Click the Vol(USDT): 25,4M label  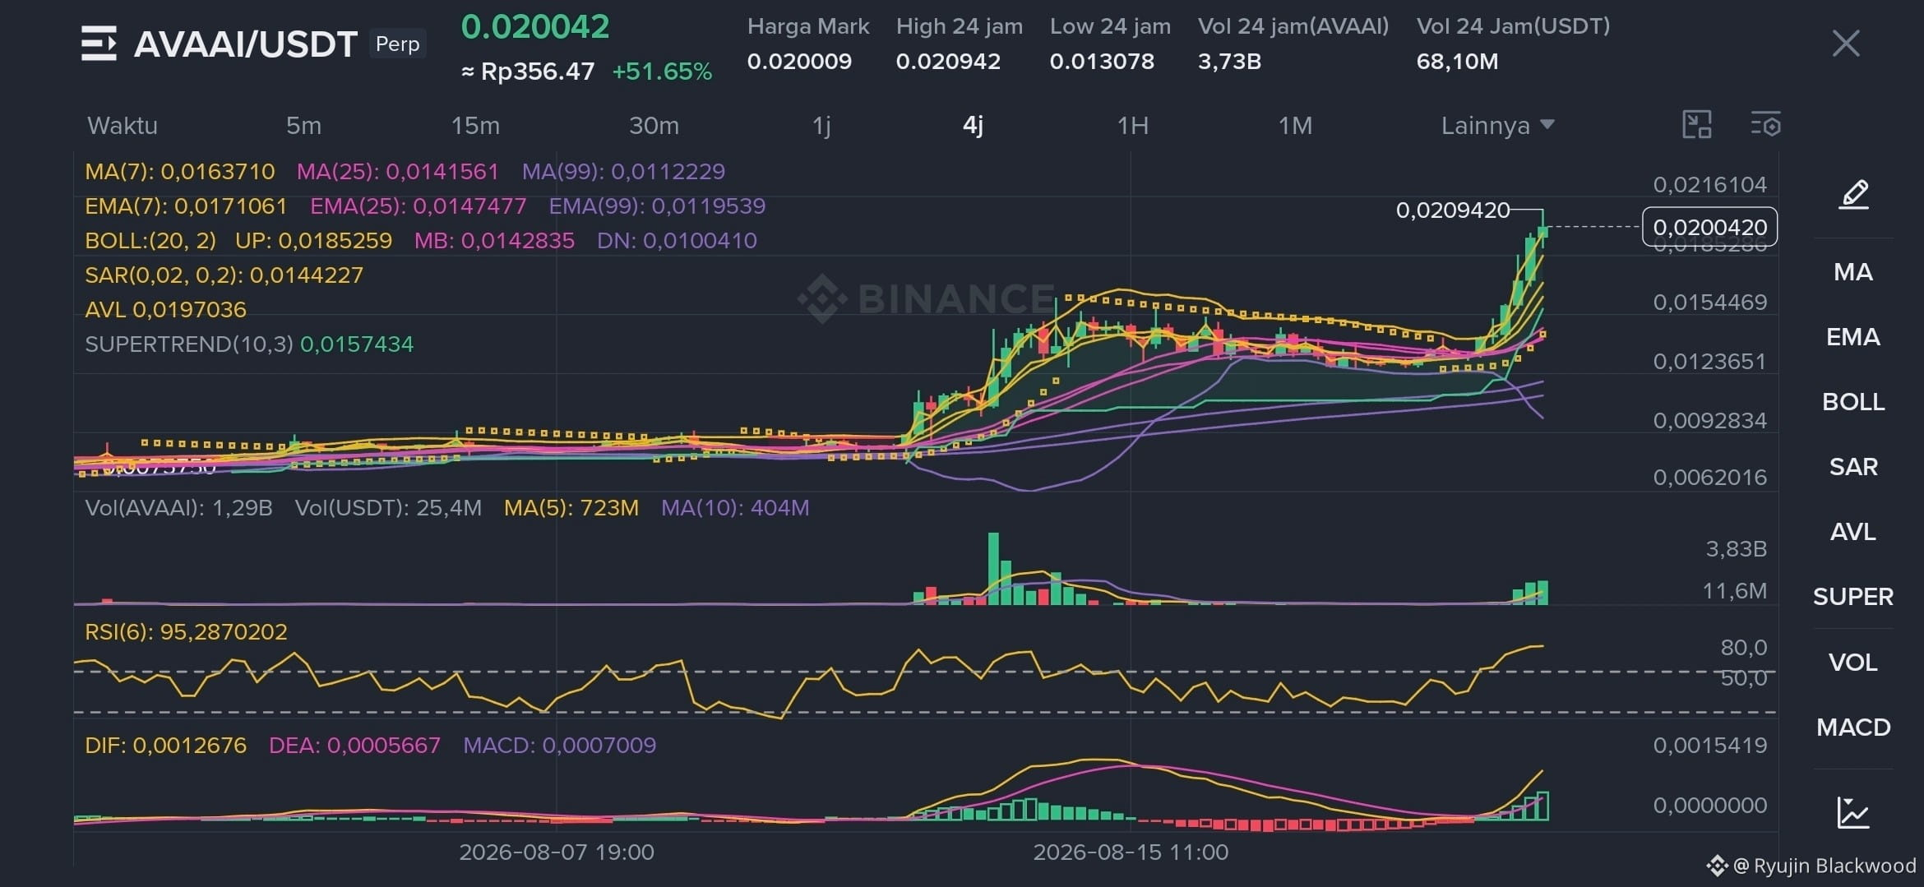(x=388, y=508)
